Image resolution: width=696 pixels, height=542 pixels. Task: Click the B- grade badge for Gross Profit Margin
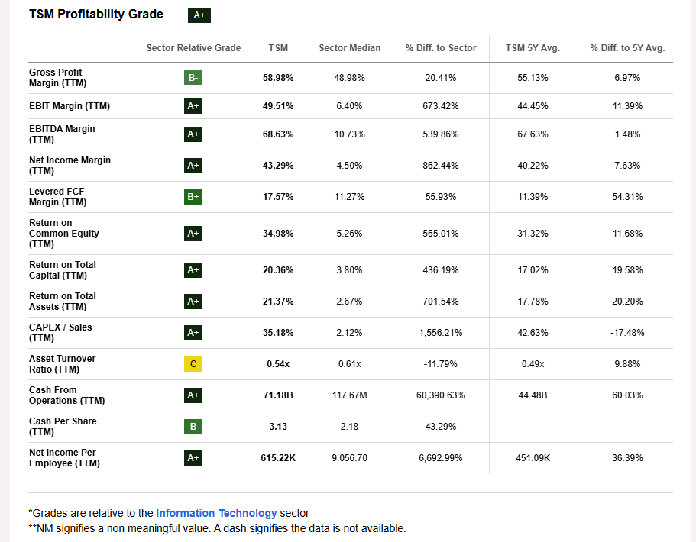[x=193, y=78]
